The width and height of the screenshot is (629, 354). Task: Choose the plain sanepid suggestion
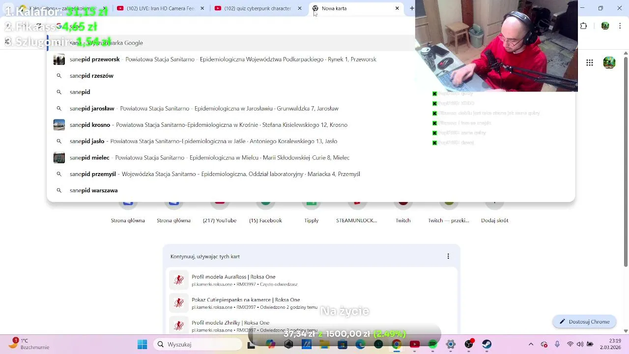(x=311, y=92)
